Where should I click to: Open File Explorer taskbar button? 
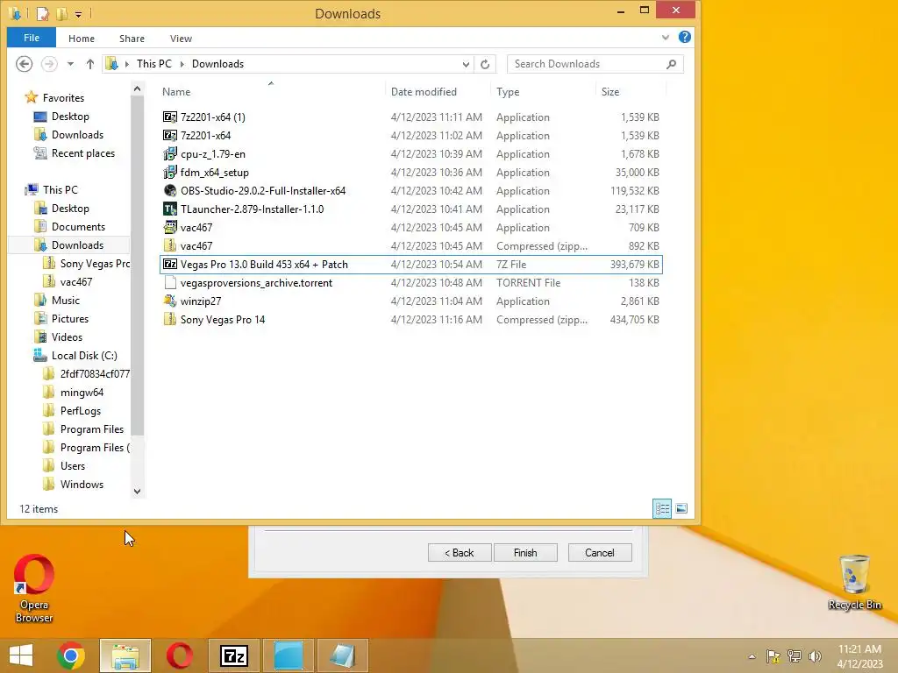(125, 655)
